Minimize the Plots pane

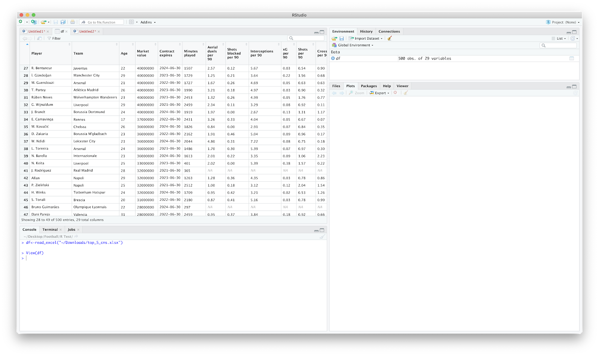(569, 87)
